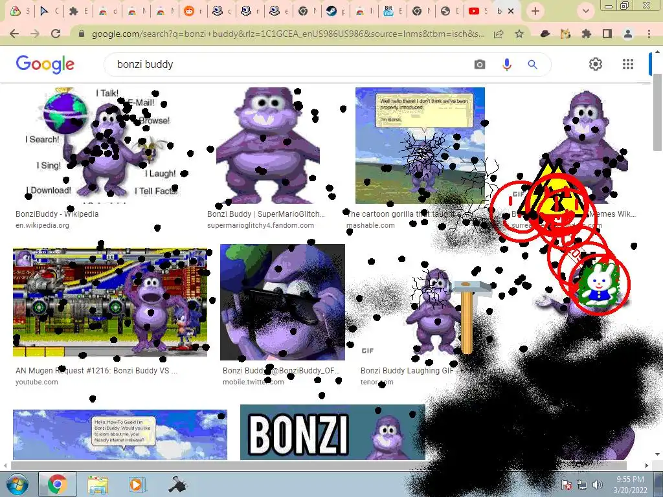
Task: Click the 'en.wikipedia.org' source text
Action: [x=42, y=225]
